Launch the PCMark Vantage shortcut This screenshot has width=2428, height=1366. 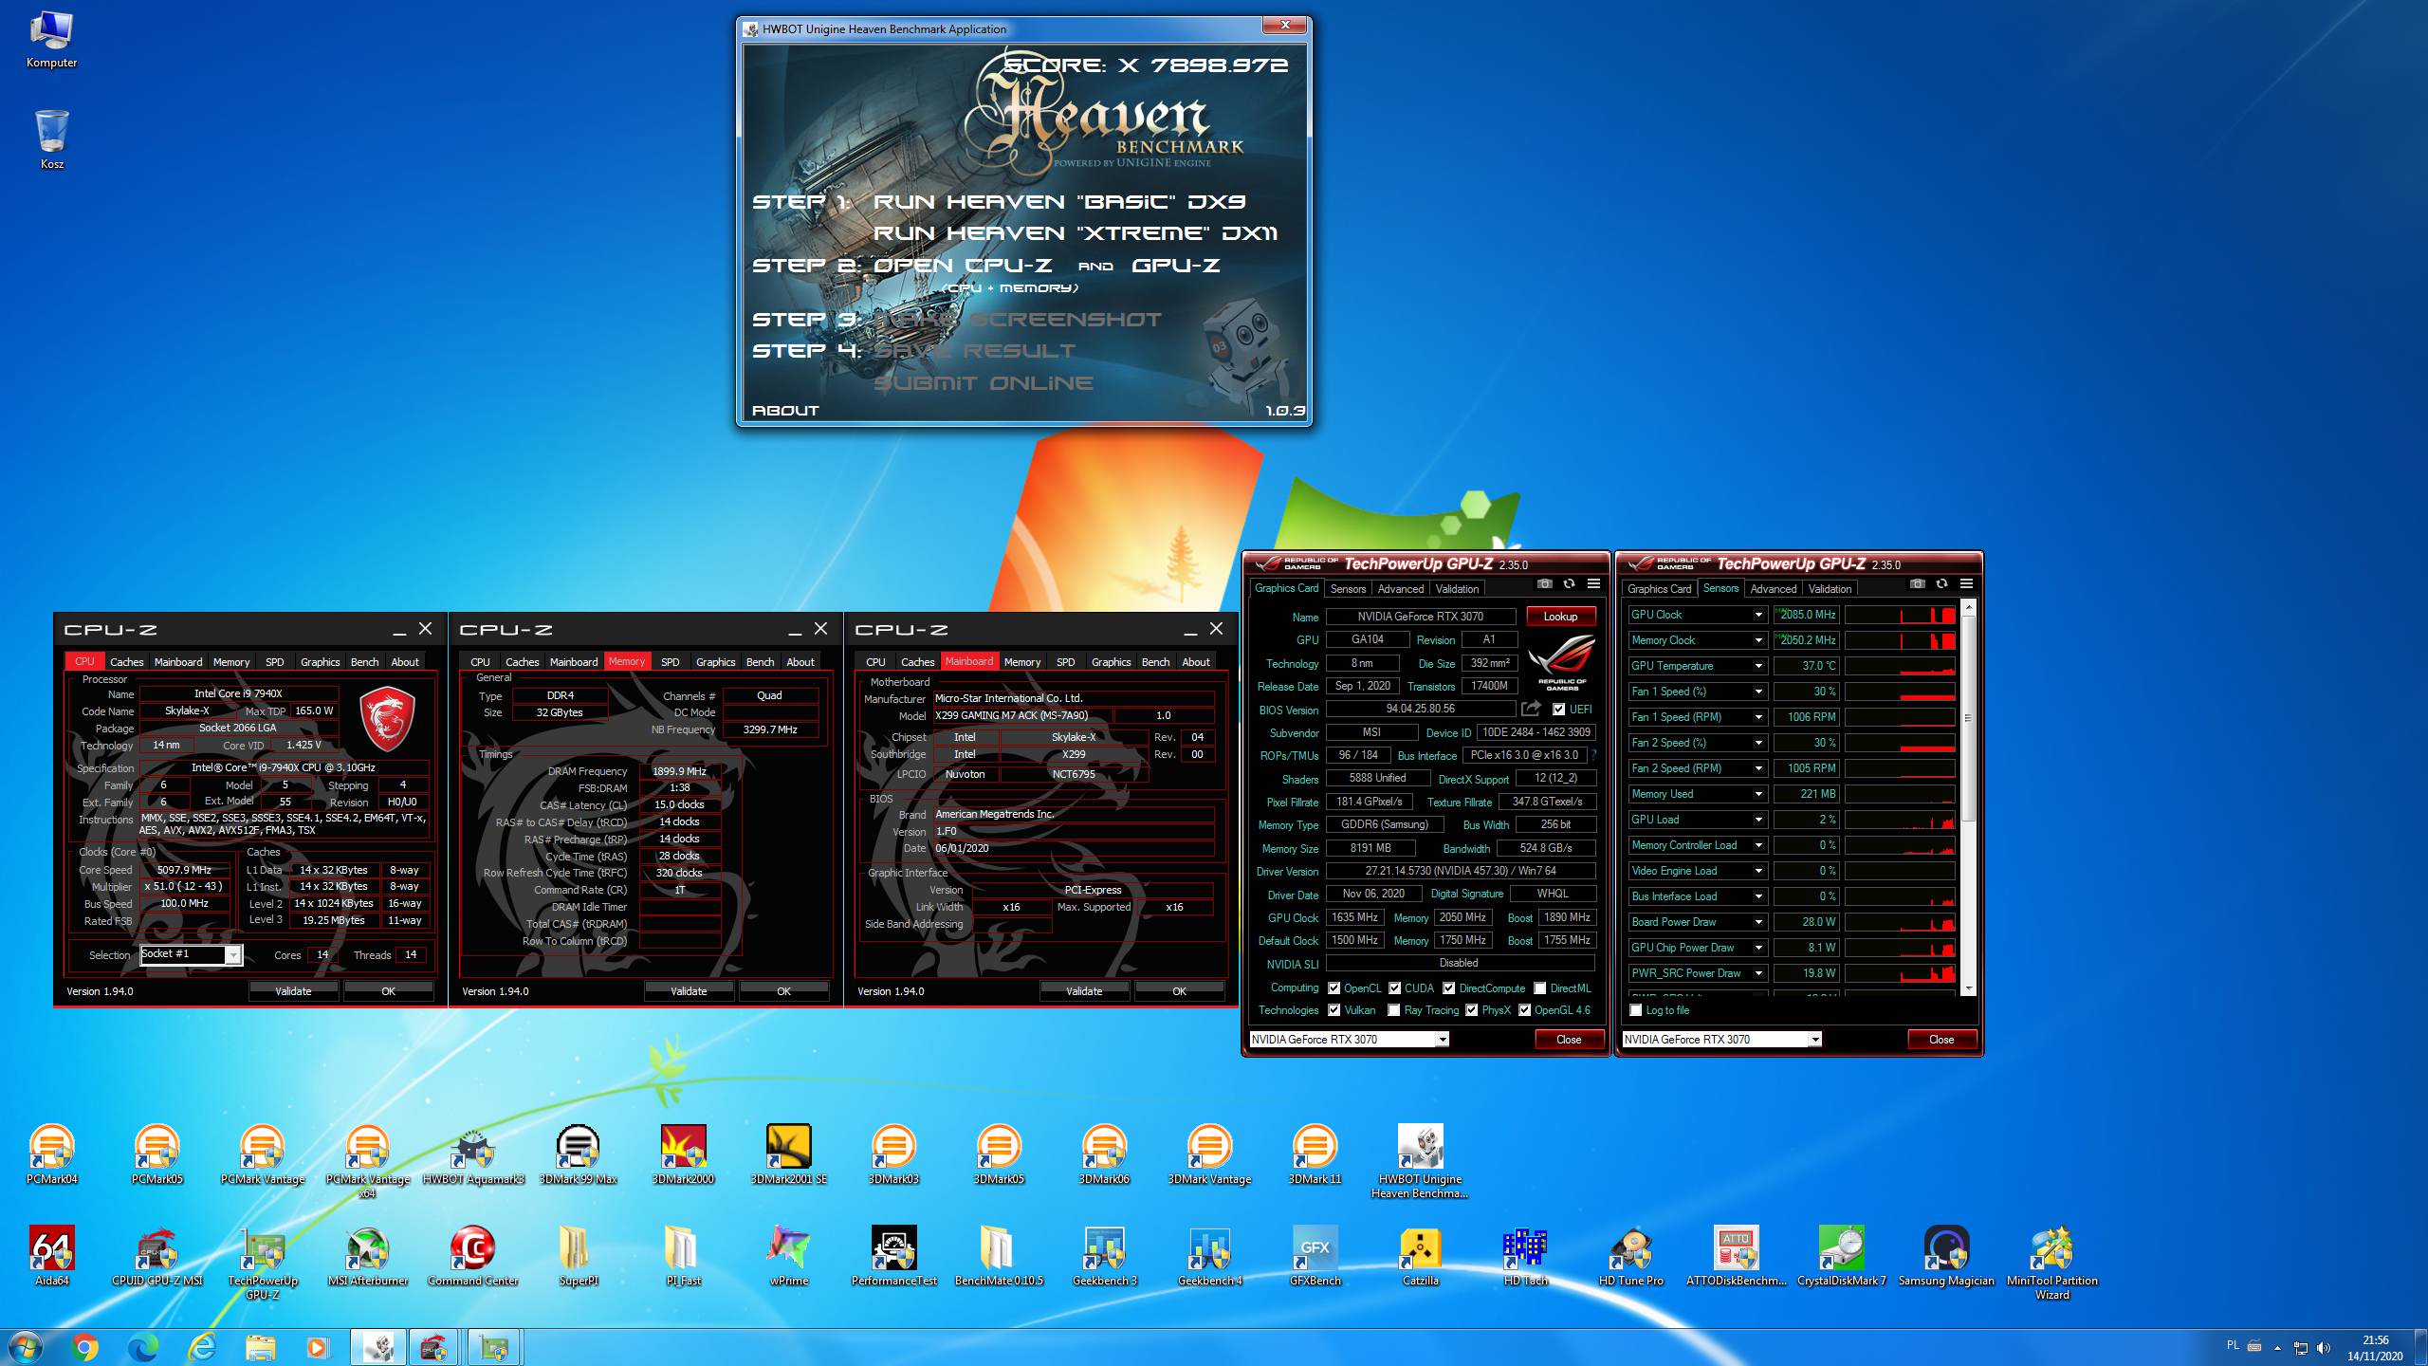pos(263,1154)
